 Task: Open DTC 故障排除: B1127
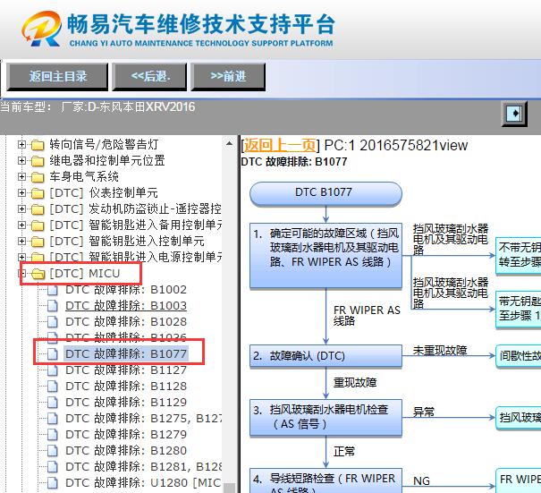tap(126, 370)
